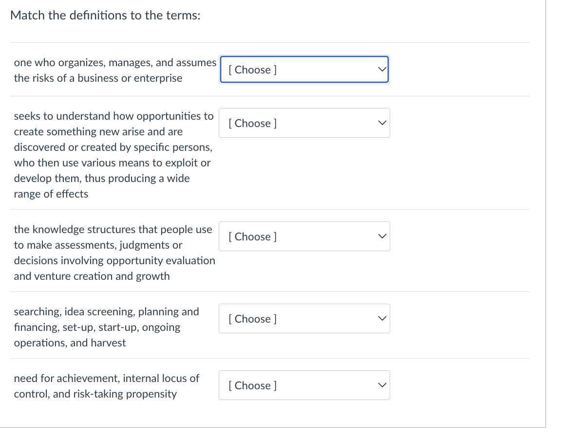Select the '[ Choose ]' placeholder in the fourth dropdown
This screenshot has height=436, width=565.
[253, 319]
